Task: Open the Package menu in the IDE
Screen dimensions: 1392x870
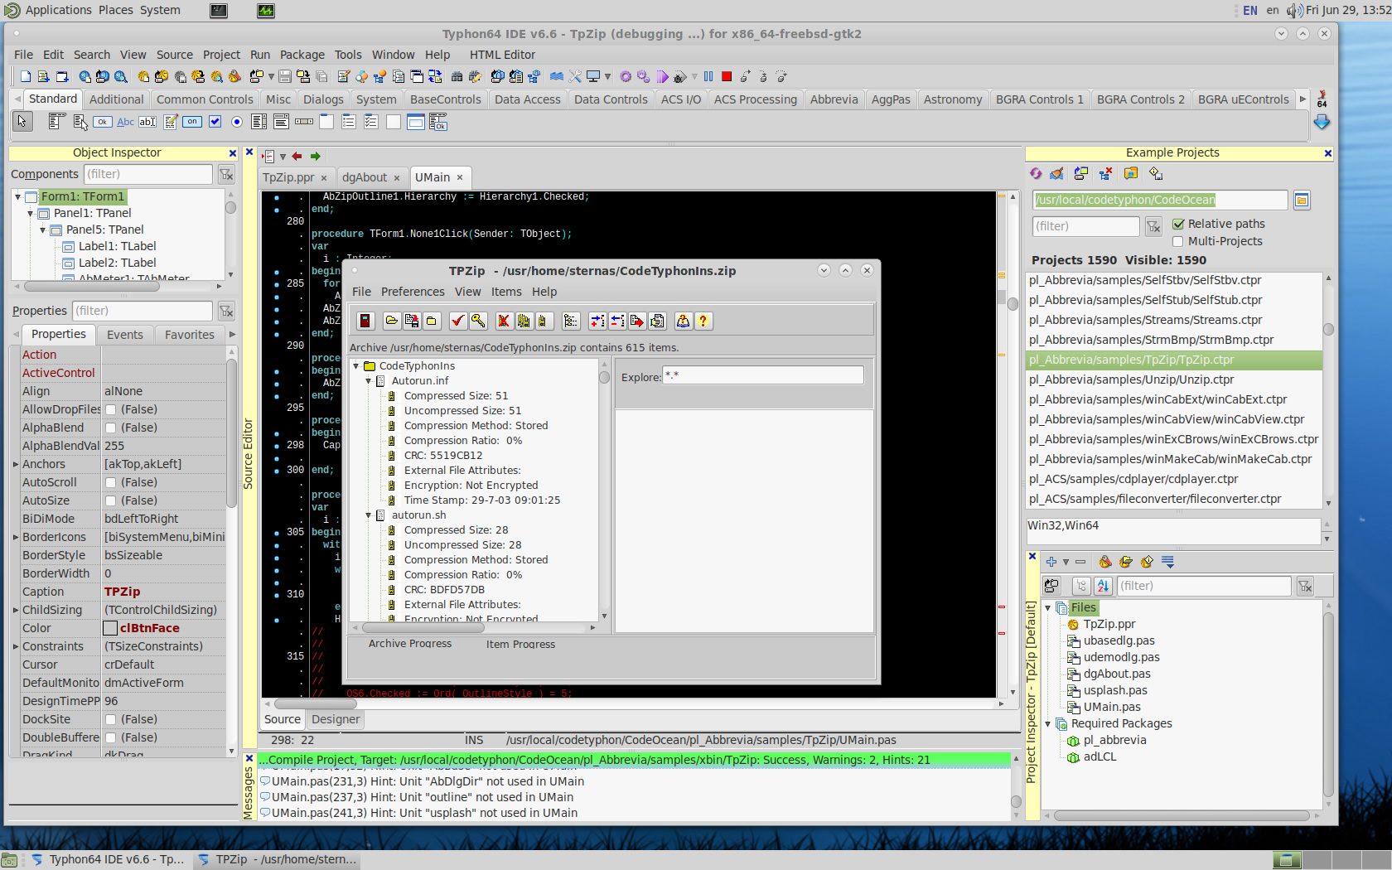Action: [x=302, y=55]
